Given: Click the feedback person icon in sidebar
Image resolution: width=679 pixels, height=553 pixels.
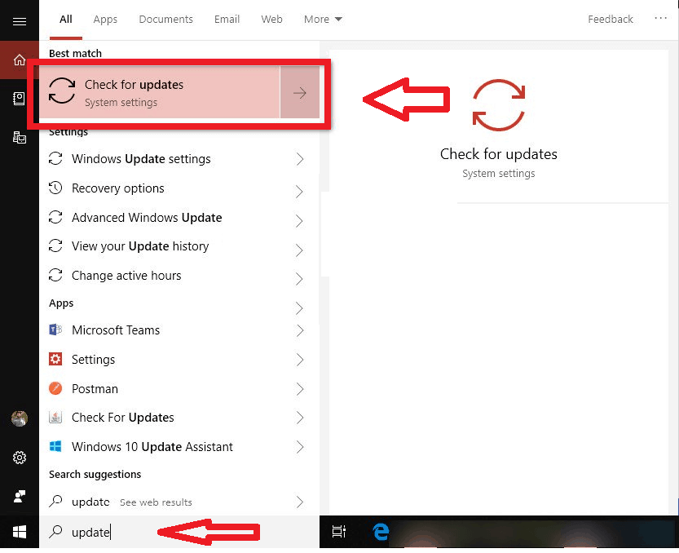Looking at the screenshot, I should [x=20, y=496].
